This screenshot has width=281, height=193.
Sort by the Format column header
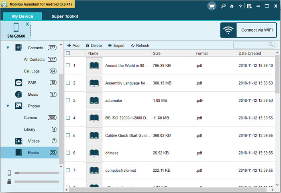(214, 53)
